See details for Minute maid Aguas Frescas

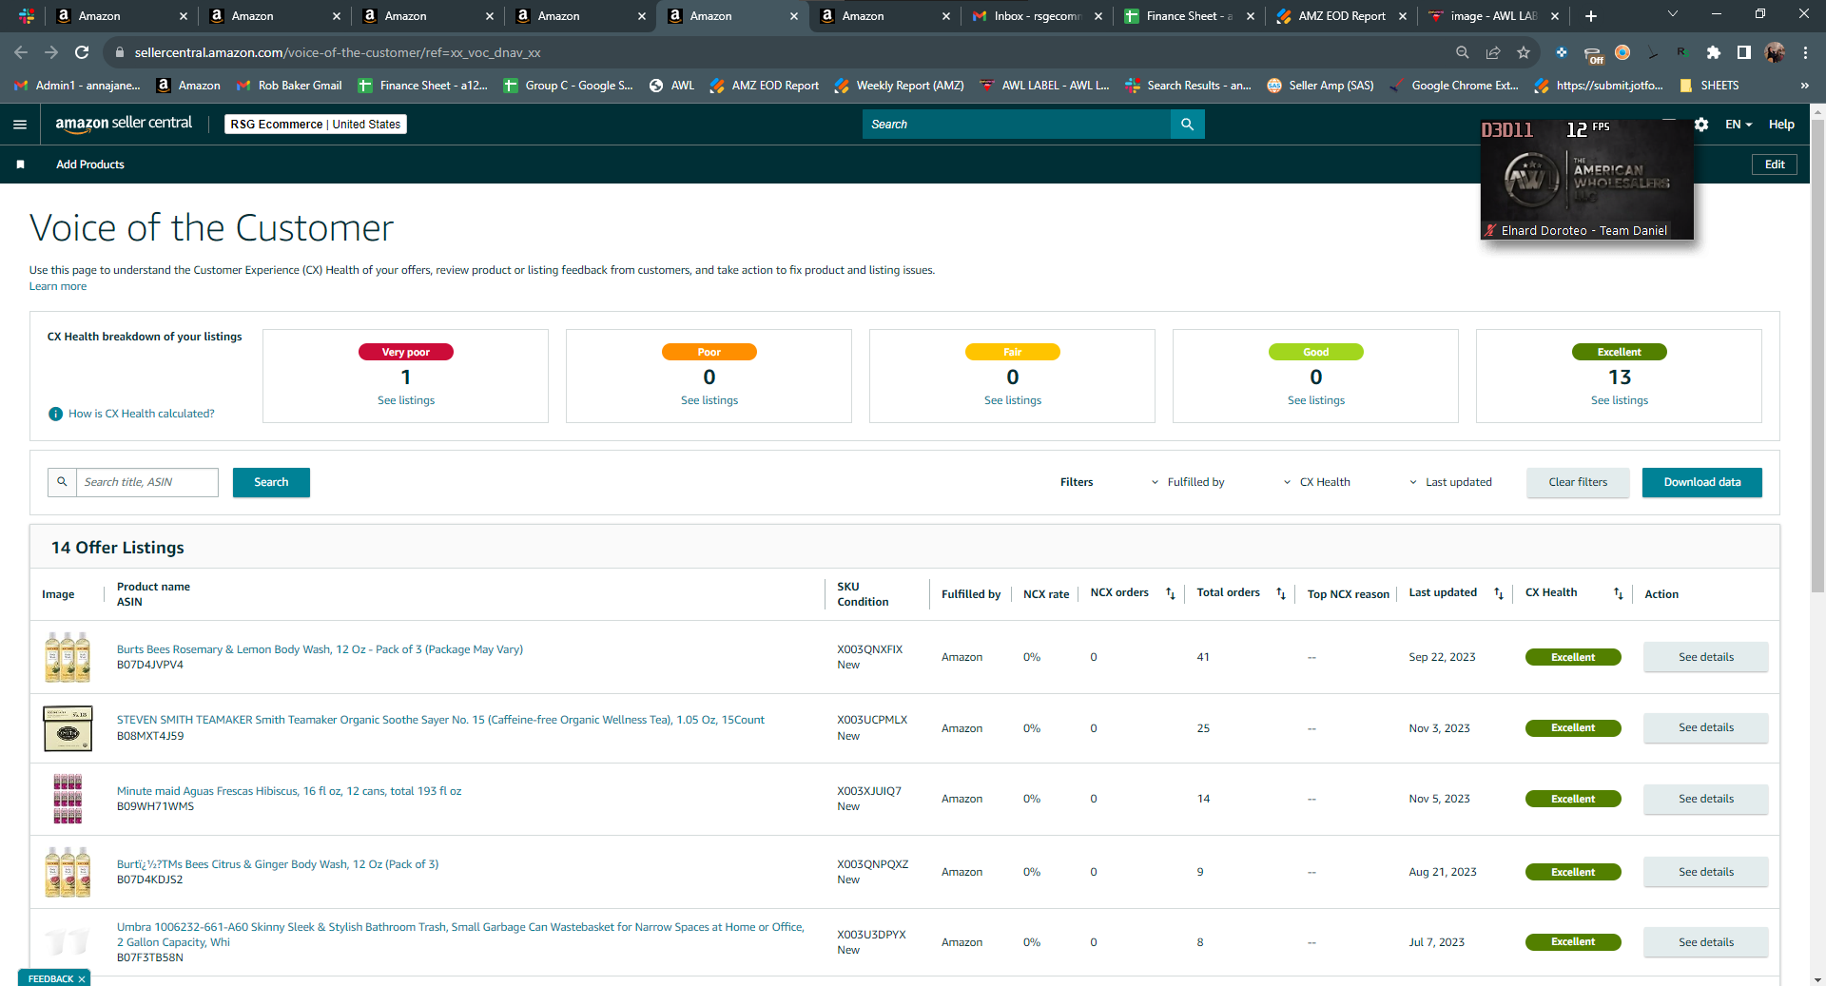click(1706, 799)
